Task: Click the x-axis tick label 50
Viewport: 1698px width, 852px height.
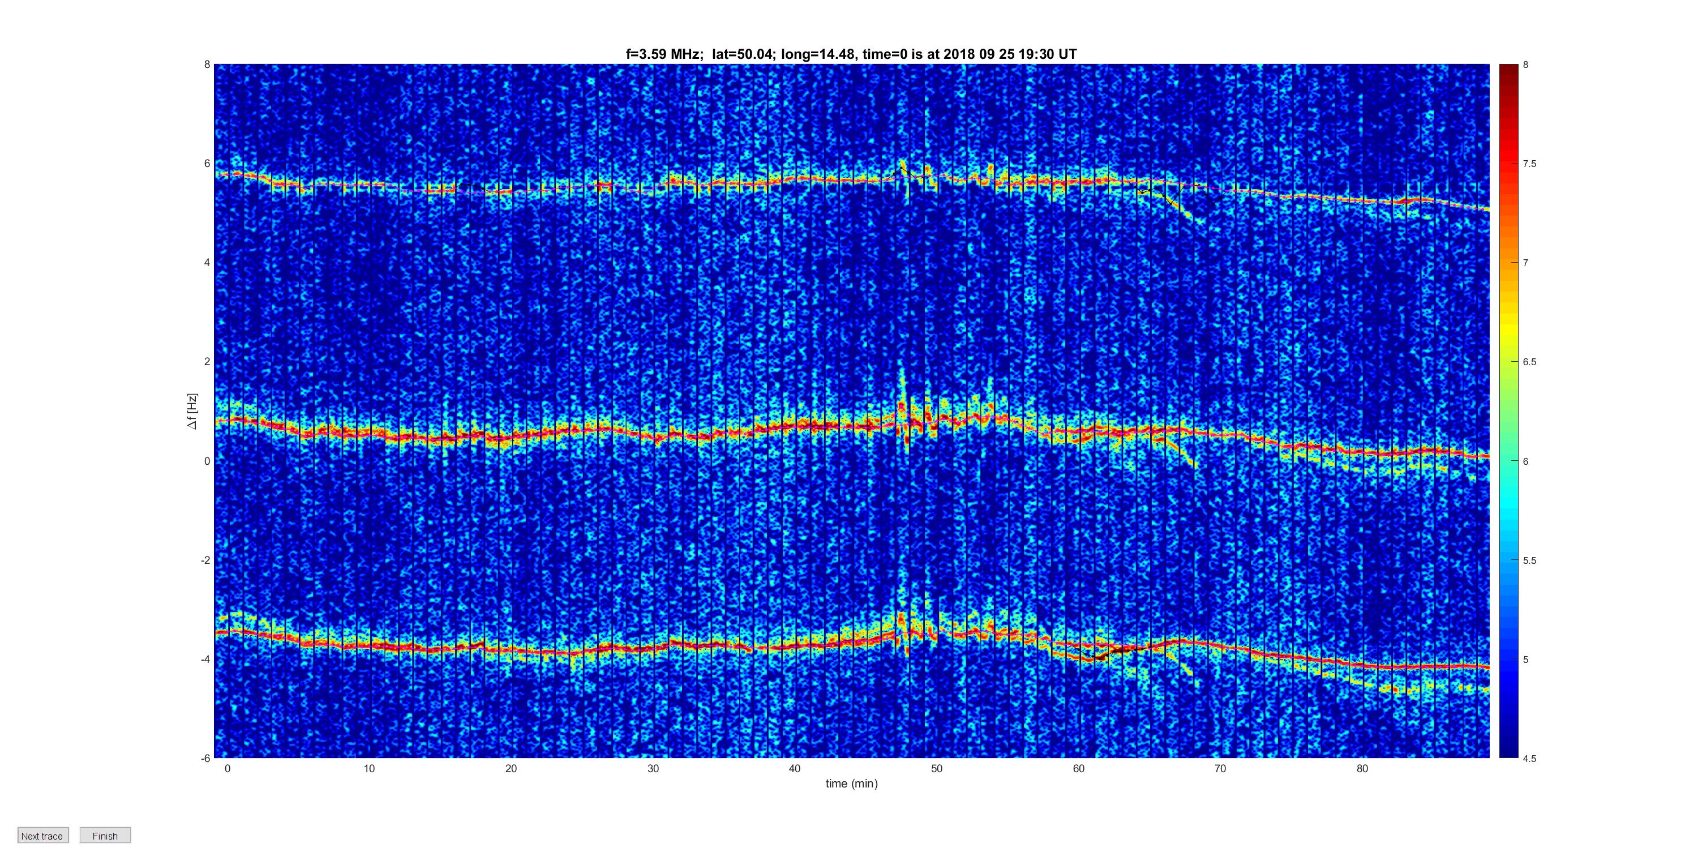Action: click(937, 768)
